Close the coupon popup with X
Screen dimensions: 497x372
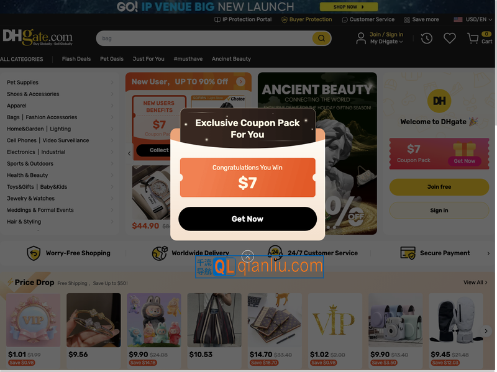click(x=247, y=256)
